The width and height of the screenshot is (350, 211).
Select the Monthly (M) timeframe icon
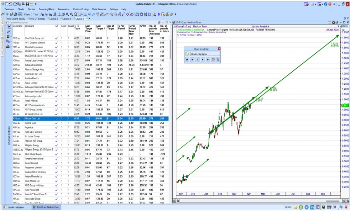coord(51,15)
